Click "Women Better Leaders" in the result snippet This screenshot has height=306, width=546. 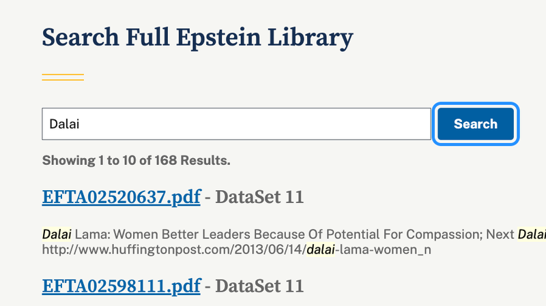[160, 234]
